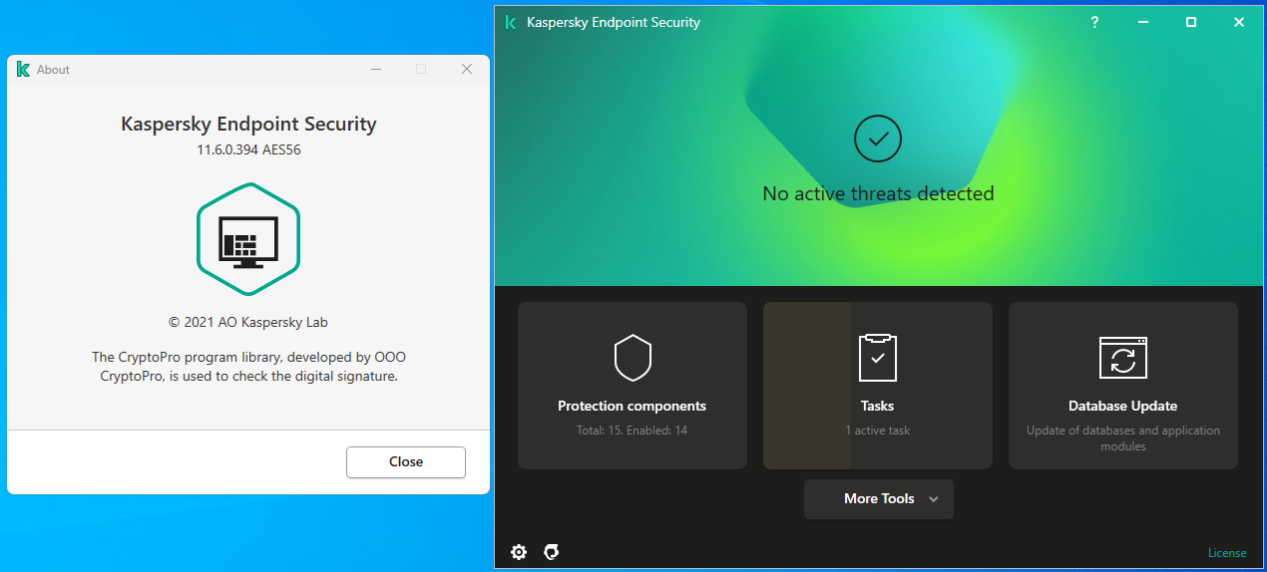Open the License link

1227,553
